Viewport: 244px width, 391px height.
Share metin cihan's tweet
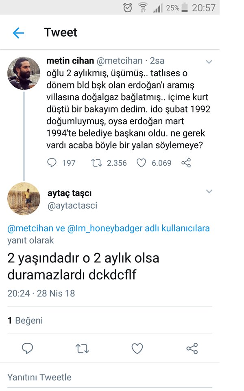pyautogui.click(x=186, y=163)
